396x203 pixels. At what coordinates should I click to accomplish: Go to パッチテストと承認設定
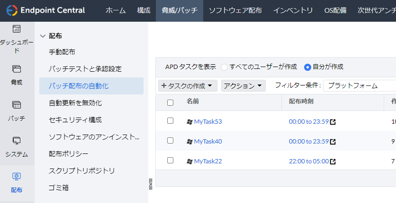(x=85, y=69)
